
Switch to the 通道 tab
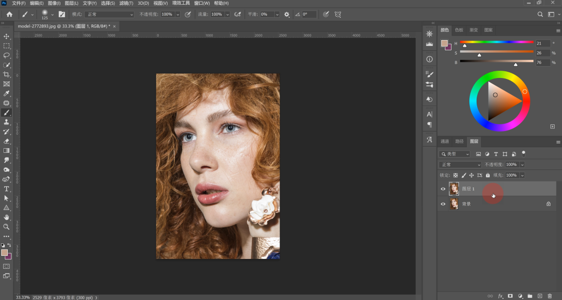[444, 141]
